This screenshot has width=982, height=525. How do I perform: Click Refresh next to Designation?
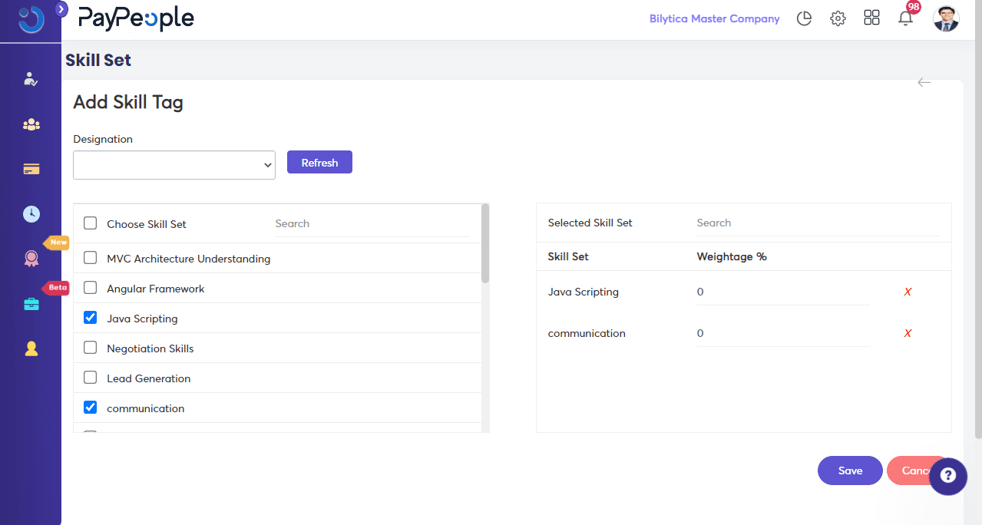click(319, 162)
